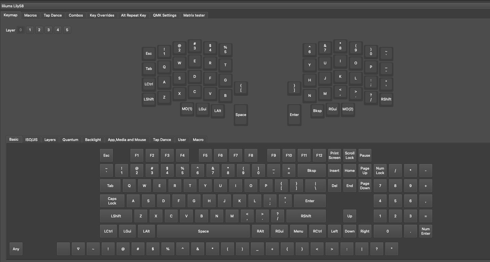Pick the numpad 5 keycode
The height and width of the screenshot is (262, 490).
[395, 201]
